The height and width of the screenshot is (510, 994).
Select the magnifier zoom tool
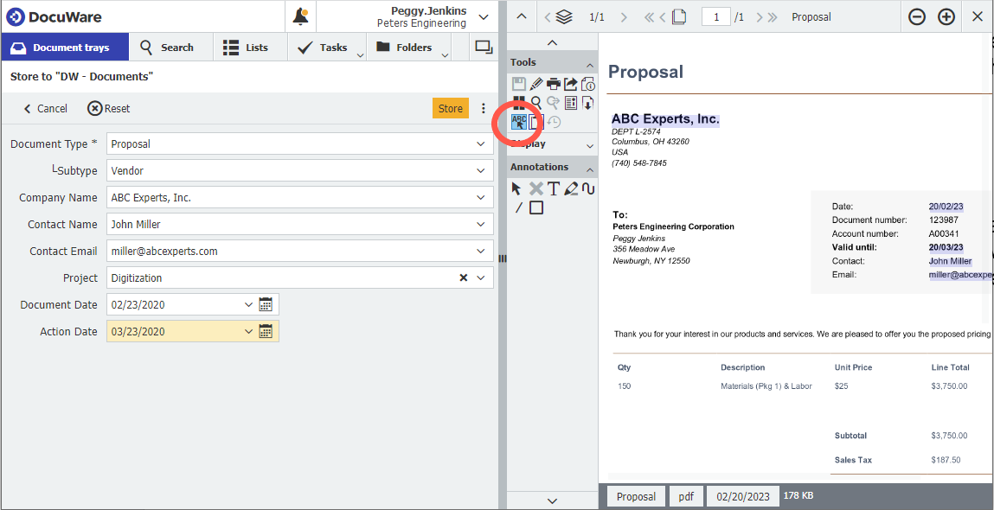pyautogui.click(x=536, y=102)
